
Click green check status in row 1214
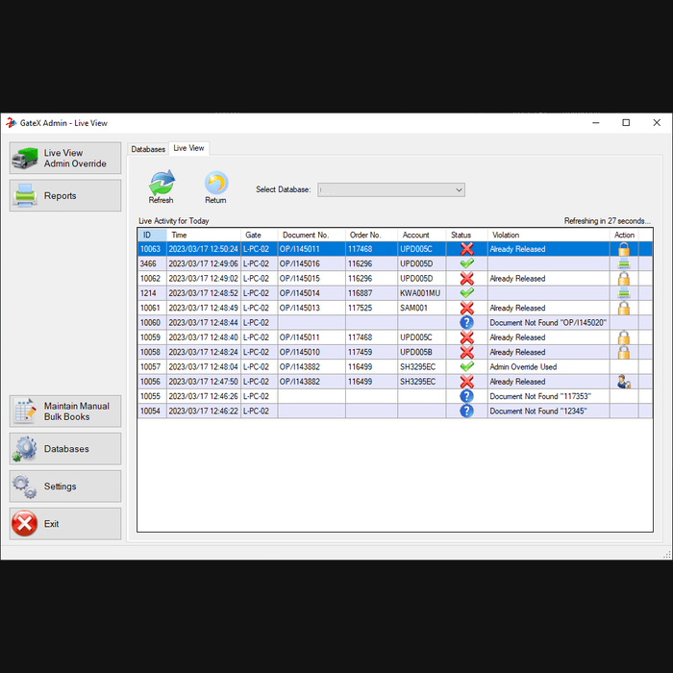coord(467,292)
